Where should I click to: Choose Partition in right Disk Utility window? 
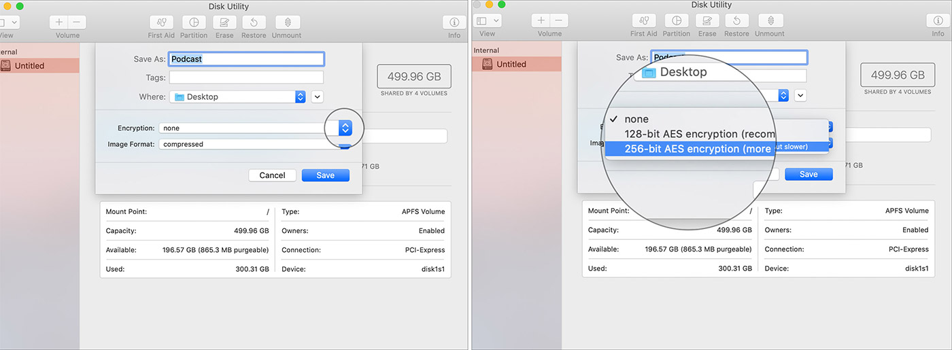click(677, 21)
